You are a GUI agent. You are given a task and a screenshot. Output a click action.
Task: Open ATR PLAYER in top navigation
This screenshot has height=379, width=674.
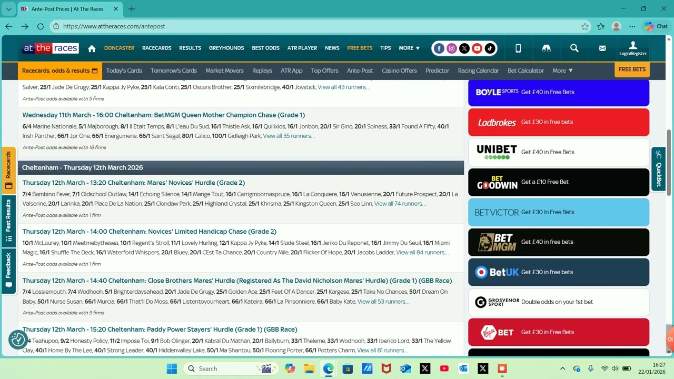coord(302,48)
